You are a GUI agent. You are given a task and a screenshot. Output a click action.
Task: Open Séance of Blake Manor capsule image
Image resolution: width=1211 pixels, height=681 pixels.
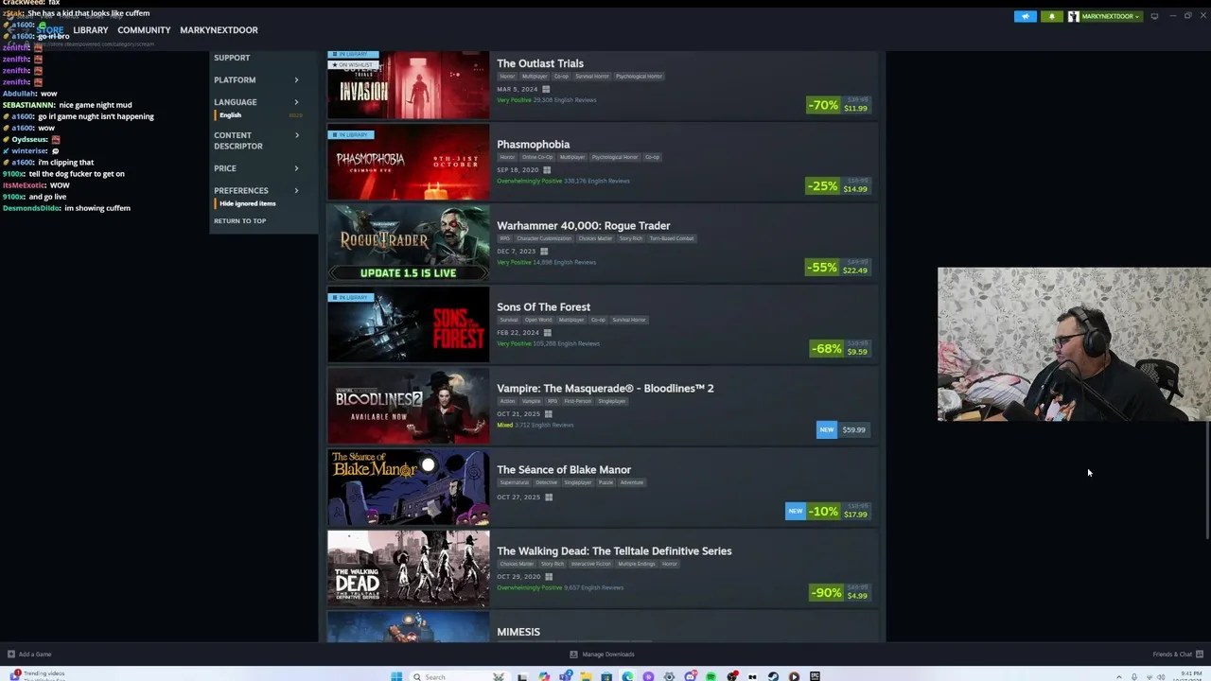[409, 488]
